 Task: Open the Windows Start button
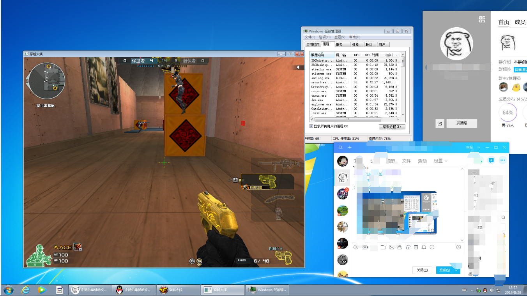[8, 290]
